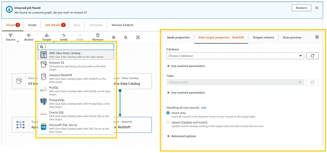
Task: Click the search magnifier icon in dropdown
Action: [42, 47]
